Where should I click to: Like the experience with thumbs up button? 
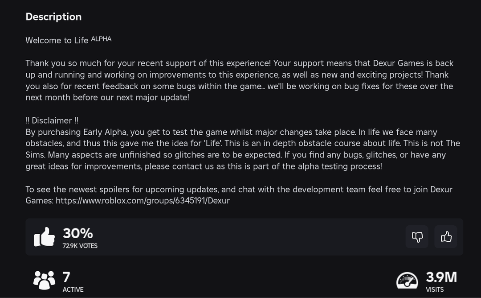tap(446, 237)
